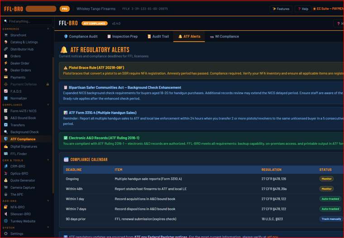
Task: Open The APE sidebar icon
Action: click(x=6, y=195)
